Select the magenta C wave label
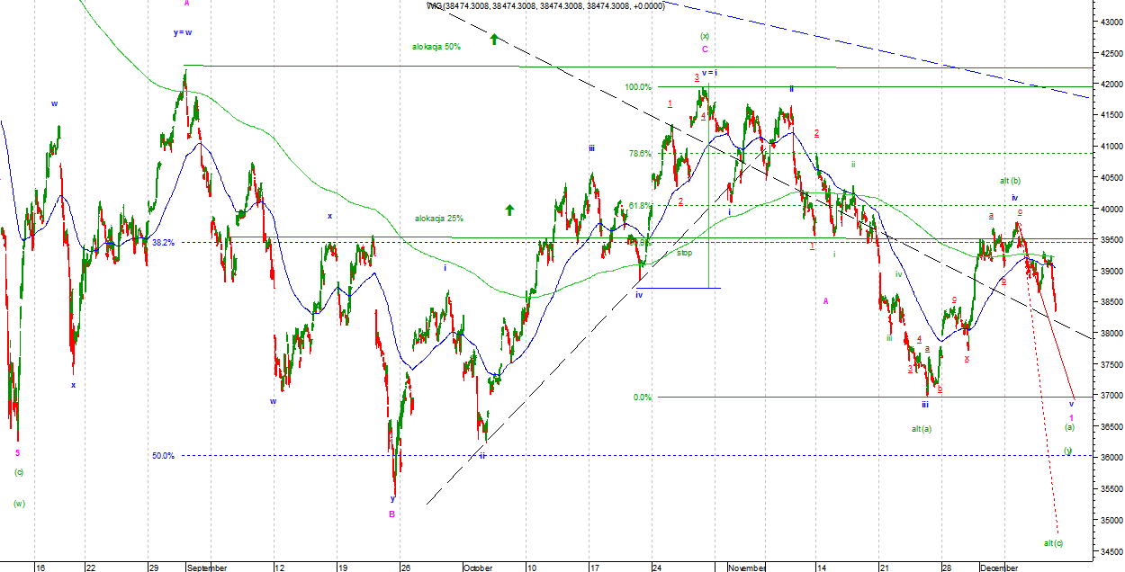The image size is (1125, 572). [705, 49]
